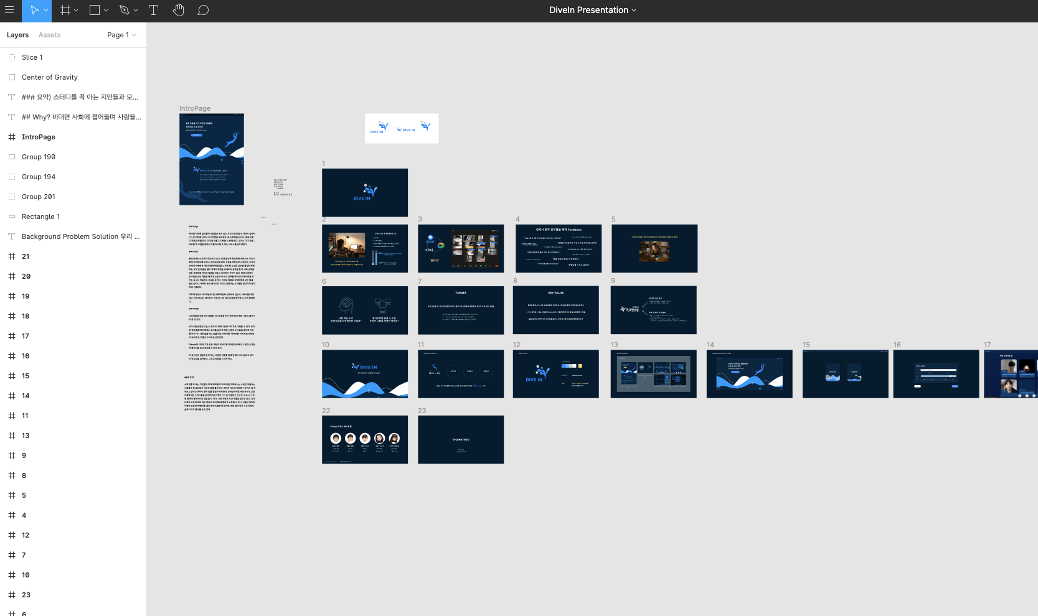This screenshot has width=1038, height=616.
Task: Select frame layer 4 in layers list
Action: [x=73, y=515]
